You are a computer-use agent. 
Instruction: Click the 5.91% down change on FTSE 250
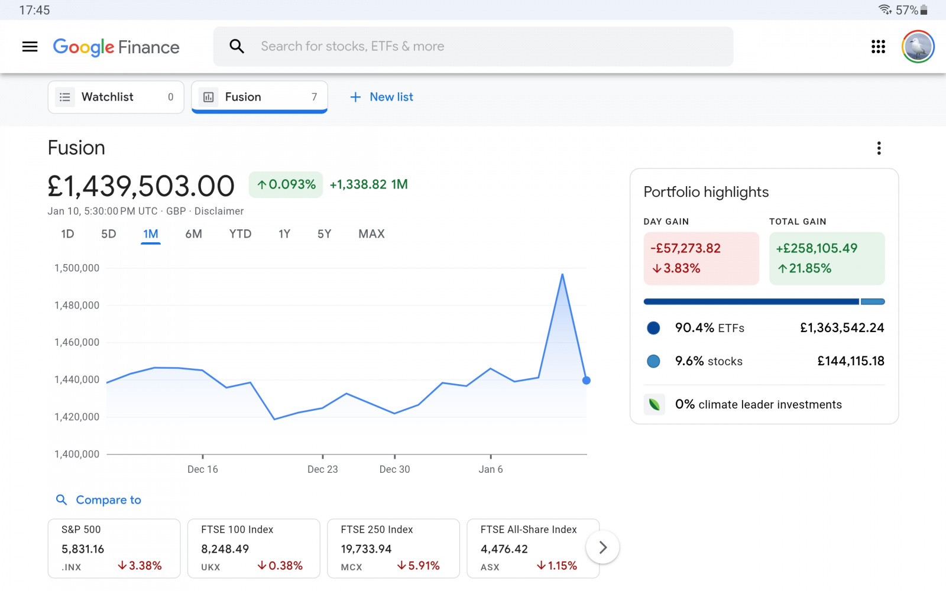[x=419, y=566]
